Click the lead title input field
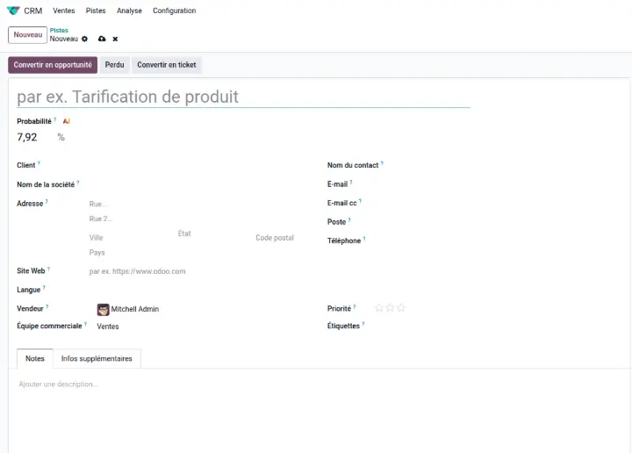This screenshot has width=632, height=453. [x=243, y=97]
